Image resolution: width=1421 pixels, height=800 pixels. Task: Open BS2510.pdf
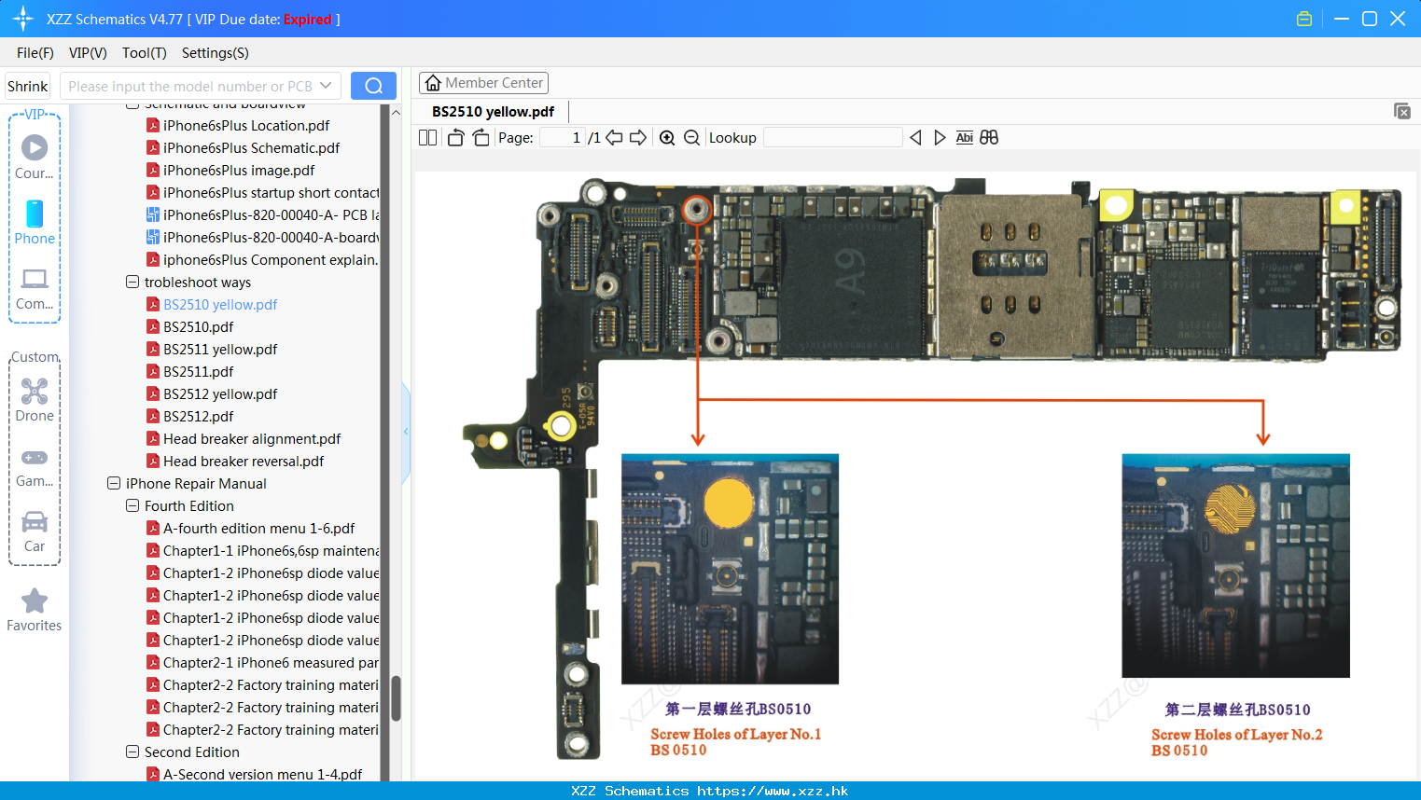coord(198,326)
